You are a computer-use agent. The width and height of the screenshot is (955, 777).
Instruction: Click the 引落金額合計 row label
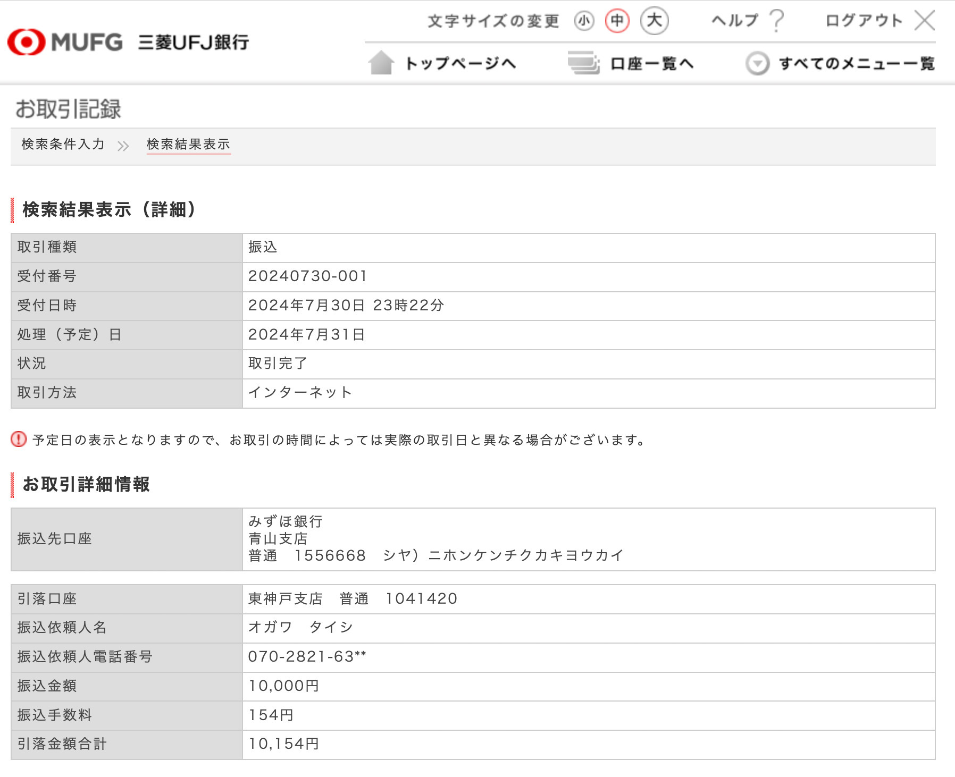(x=62, y=744)
